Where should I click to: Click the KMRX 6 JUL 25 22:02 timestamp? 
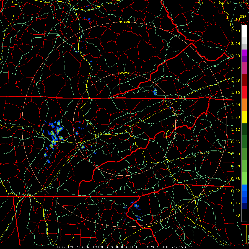coord(168,247)
